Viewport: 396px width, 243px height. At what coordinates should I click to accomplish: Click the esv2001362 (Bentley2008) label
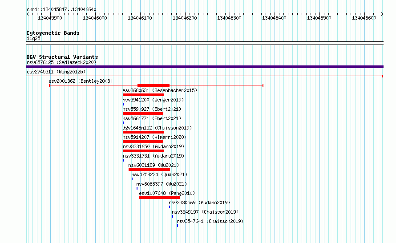pyautogui.click(x=81, y=81)
